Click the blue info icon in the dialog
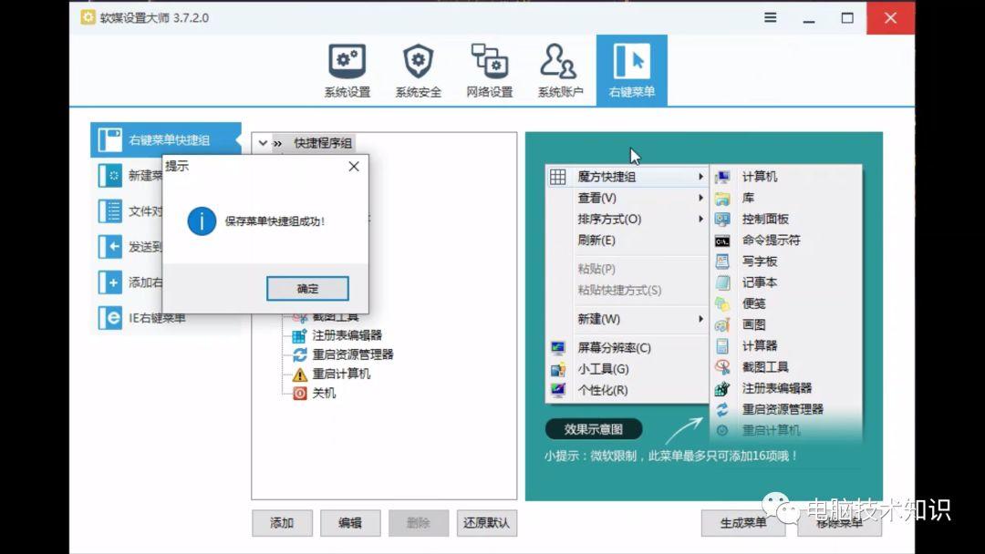This screenshot has height=554, width=985. click(202, 221)
